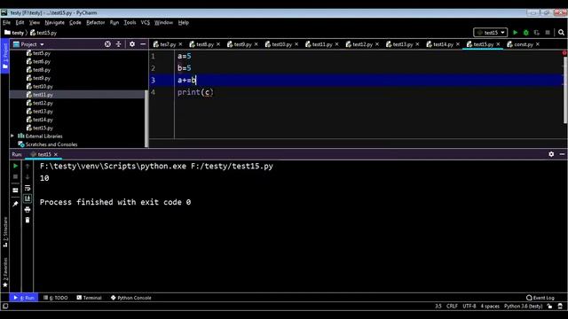The width and height of the screenshot is (568, 319).
Task: Open the test15 run configuration dropdown
Action: [x=491, y=33]
